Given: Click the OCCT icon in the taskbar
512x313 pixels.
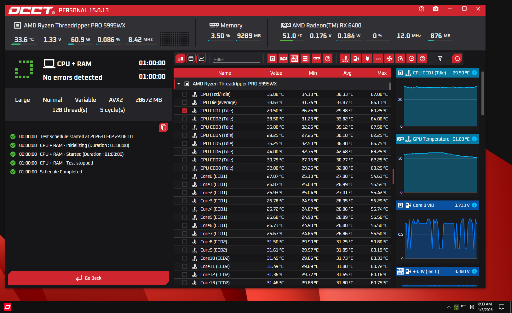Looking at the screenshot, I should [x=8, y=307].
